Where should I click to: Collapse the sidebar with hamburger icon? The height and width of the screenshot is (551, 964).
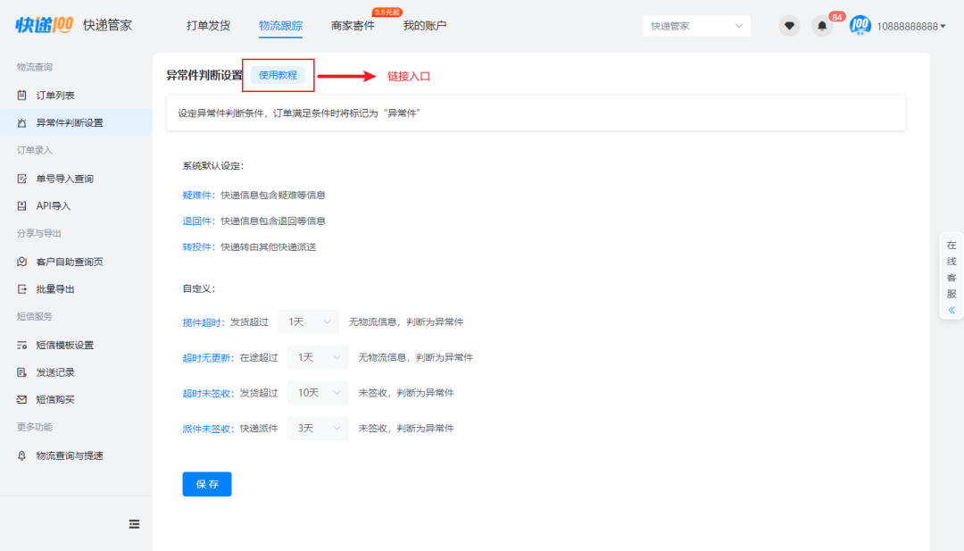tap(134, 524)
